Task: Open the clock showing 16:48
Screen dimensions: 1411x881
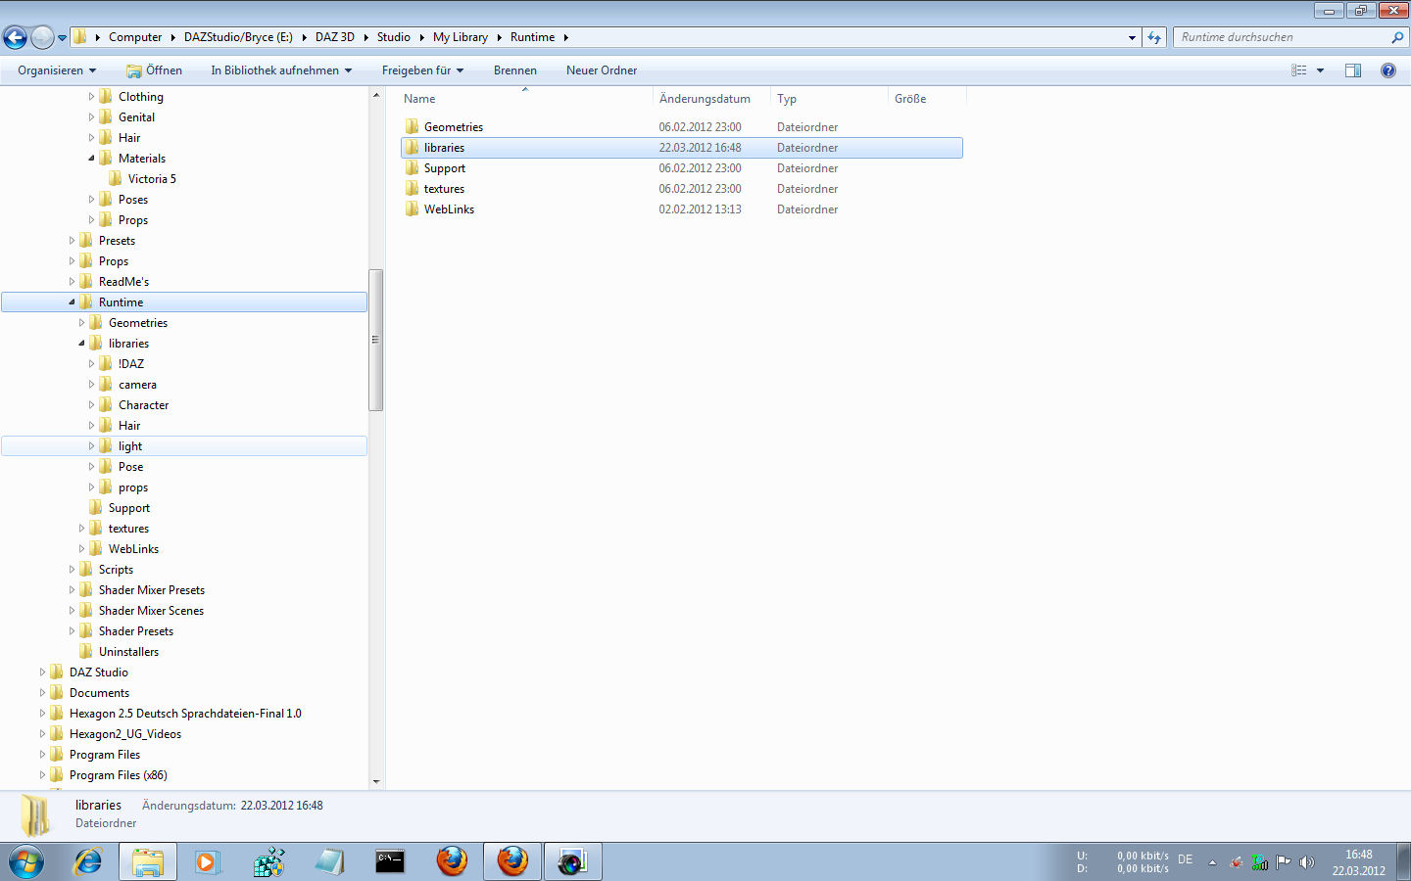Action: (x=1359, y=862)
